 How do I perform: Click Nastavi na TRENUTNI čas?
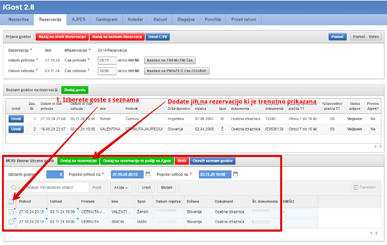[x=170, y=60]
